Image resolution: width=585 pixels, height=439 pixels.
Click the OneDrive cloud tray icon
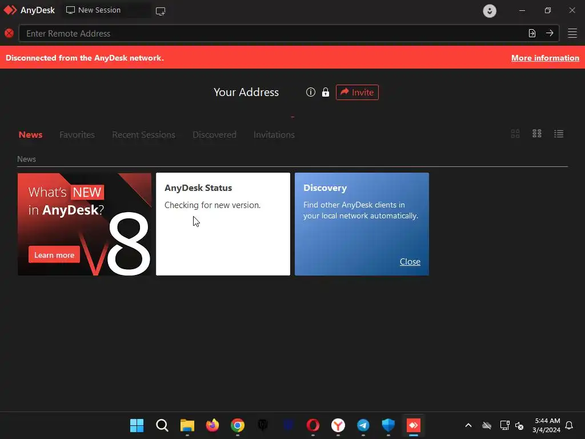[487, 425]
